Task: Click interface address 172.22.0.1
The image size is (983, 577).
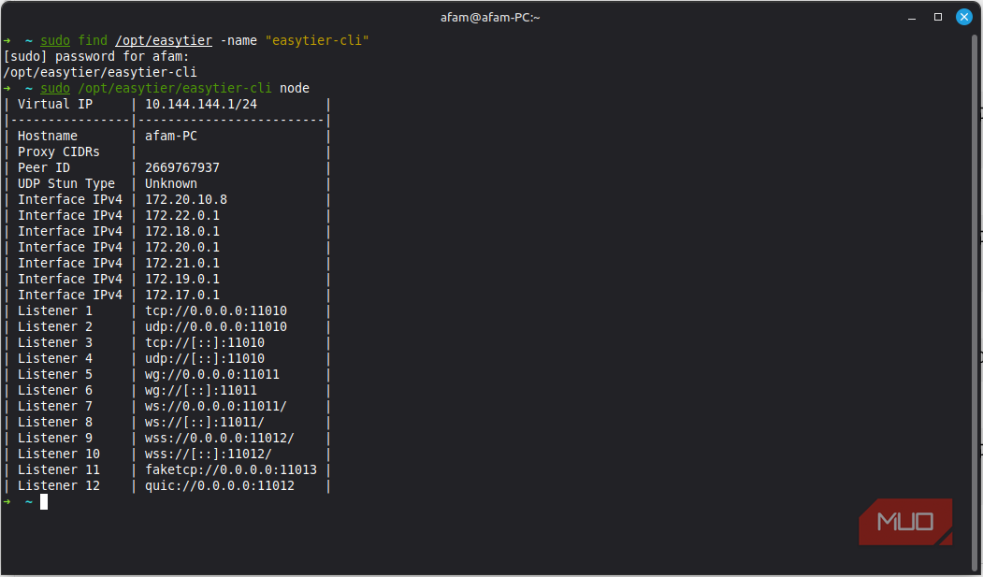Action: tap(182, 215)
